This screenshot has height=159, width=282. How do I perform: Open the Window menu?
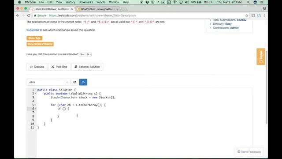(114, 2)
